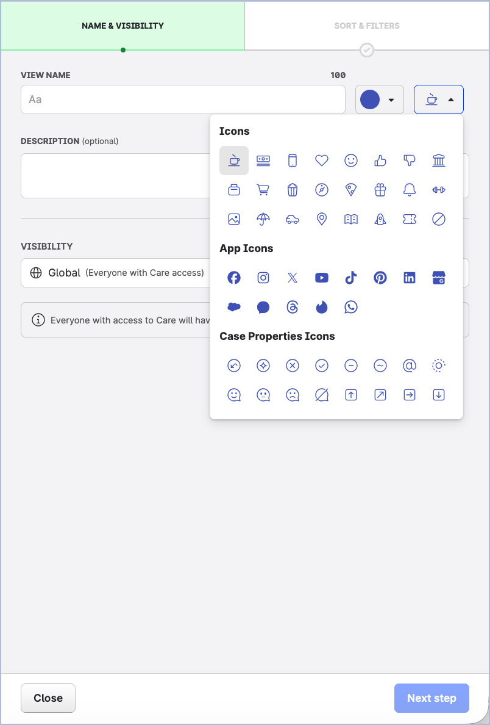Select the @ mention case property icon

click(x=410, y=366)
